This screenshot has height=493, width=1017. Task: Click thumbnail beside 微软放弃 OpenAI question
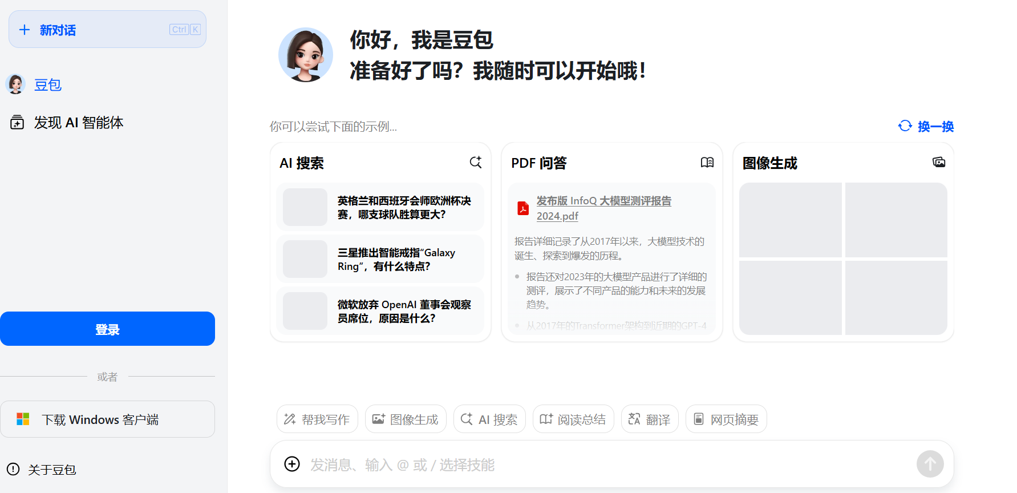pos(305,311)
